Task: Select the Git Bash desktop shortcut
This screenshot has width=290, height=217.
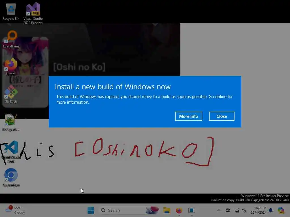Action: (11, 94)
